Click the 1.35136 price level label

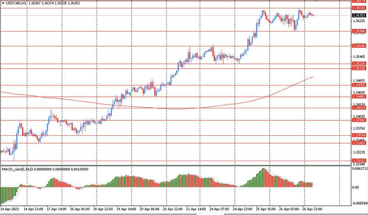pos(359,68)
